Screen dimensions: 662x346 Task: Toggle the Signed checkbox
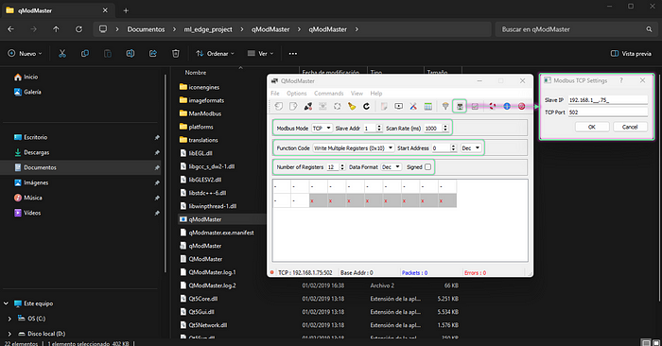tap(427, 167)
